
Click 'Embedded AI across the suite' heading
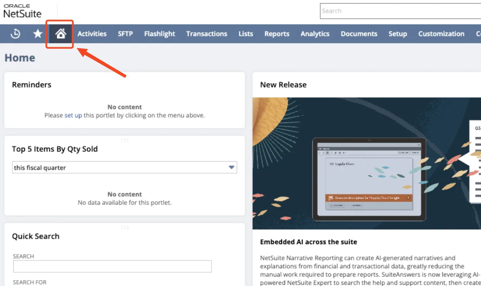point(308,242)
